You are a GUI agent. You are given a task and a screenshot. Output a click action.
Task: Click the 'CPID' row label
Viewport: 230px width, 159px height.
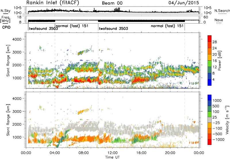click(6, 27)
